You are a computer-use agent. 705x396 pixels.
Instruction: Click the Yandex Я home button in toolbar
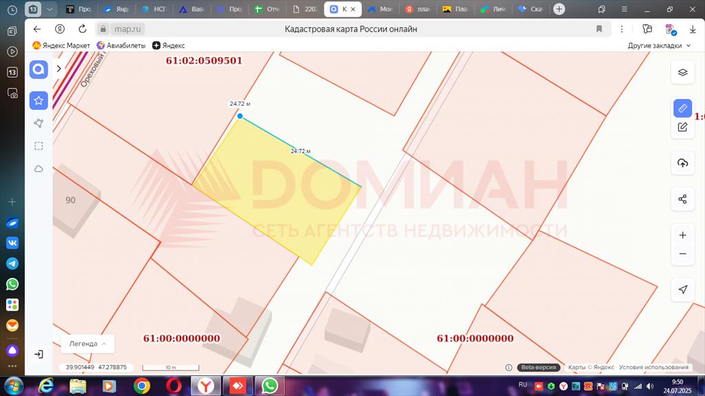(x=59, y=29)
